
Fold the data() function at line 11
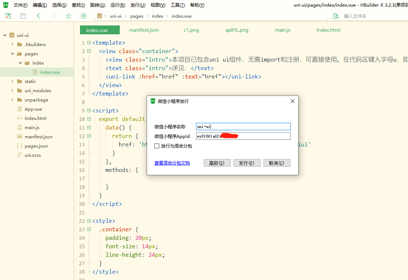pyautogui.click(x=89, y=127)
